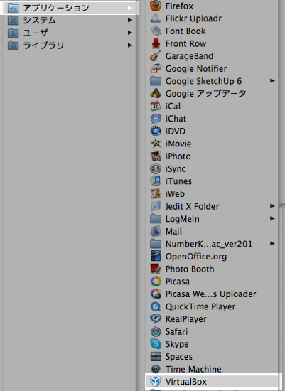The height and width of the screenshot is (391, 285).
Task: Select the アプリケーション menu entry
Action: click(x=70, y=8)
